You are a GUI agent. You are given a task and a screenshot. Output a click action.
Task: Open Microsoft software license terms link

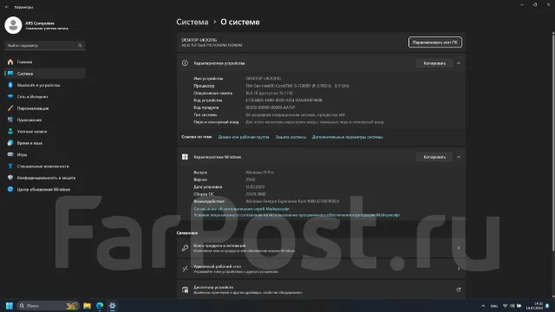[297, 215]
